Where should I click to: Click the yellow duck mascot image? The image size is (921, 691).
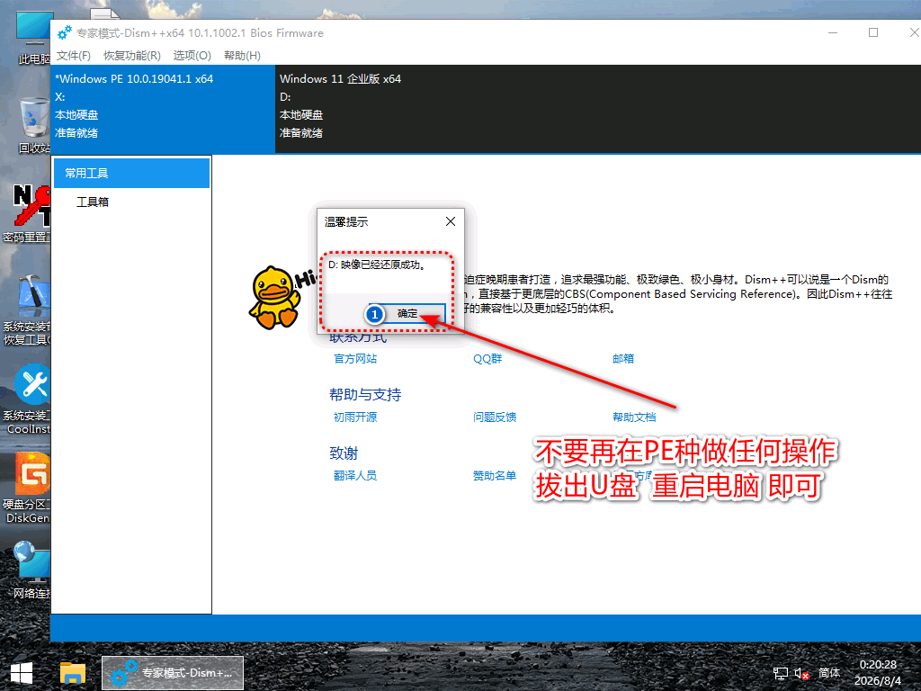click(274, 298)
